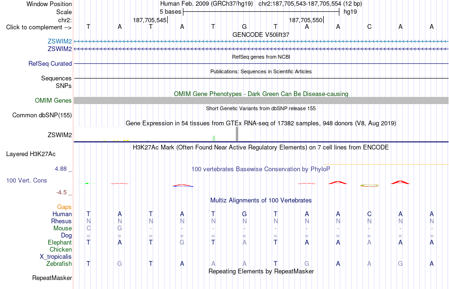Select the 'Chicken' species label
The image size is (449, 289).
pyautogui.click(x=60, y=249)
